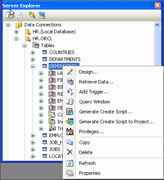The image size is (164, 180).
Task: Open Query Window from context menu
Action: tap(113, 102)
